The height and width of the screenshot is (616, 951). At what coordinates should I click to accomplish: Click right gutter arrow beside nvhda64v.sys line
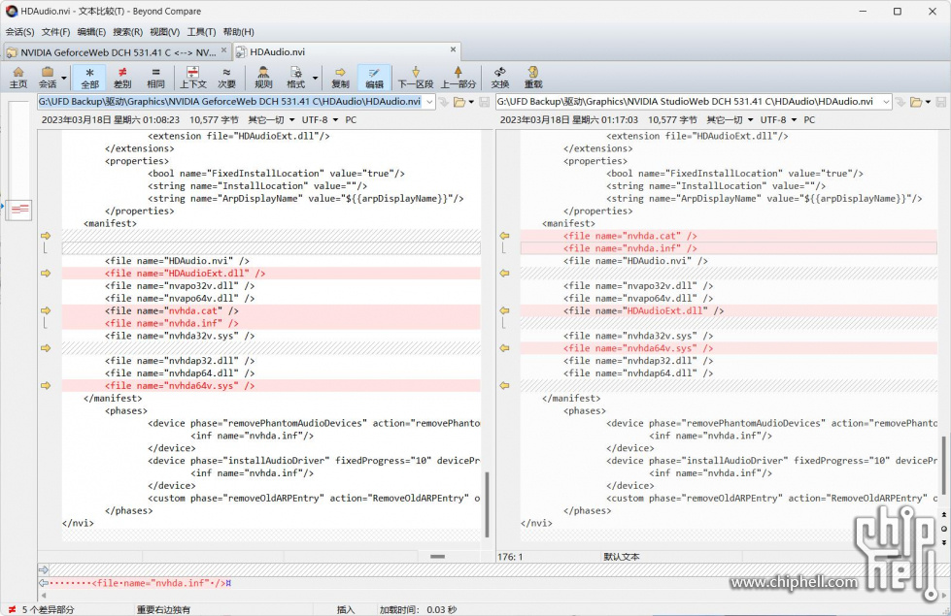(504, 348)
